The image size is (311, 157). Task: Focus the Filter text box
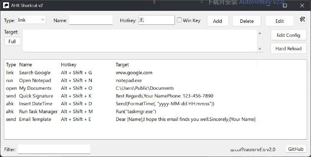click(54, 149)
